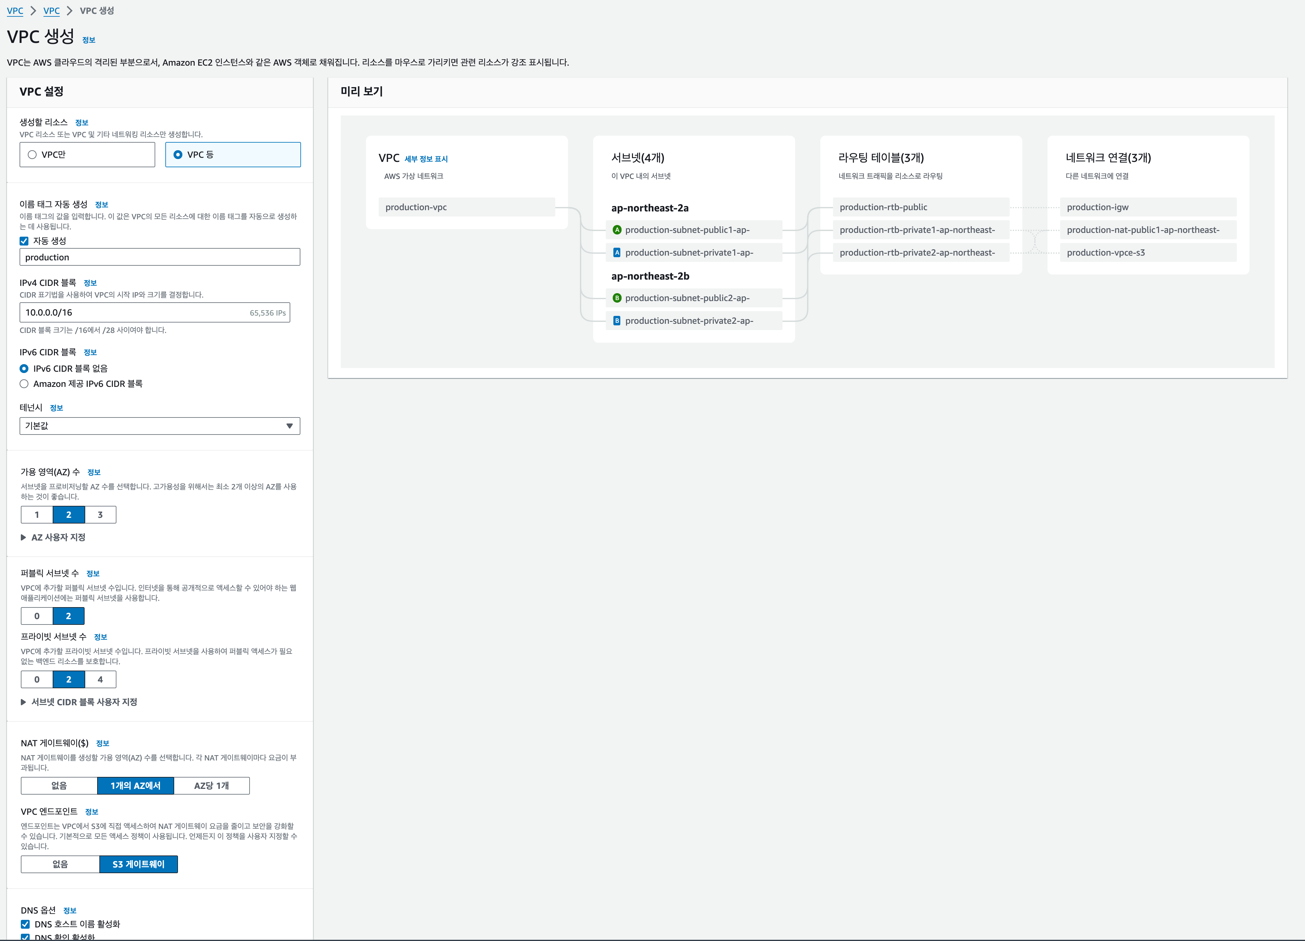1305x941 pixels.
Task: Choose 3 for number of availability zones
Action: tap(100, 515)
